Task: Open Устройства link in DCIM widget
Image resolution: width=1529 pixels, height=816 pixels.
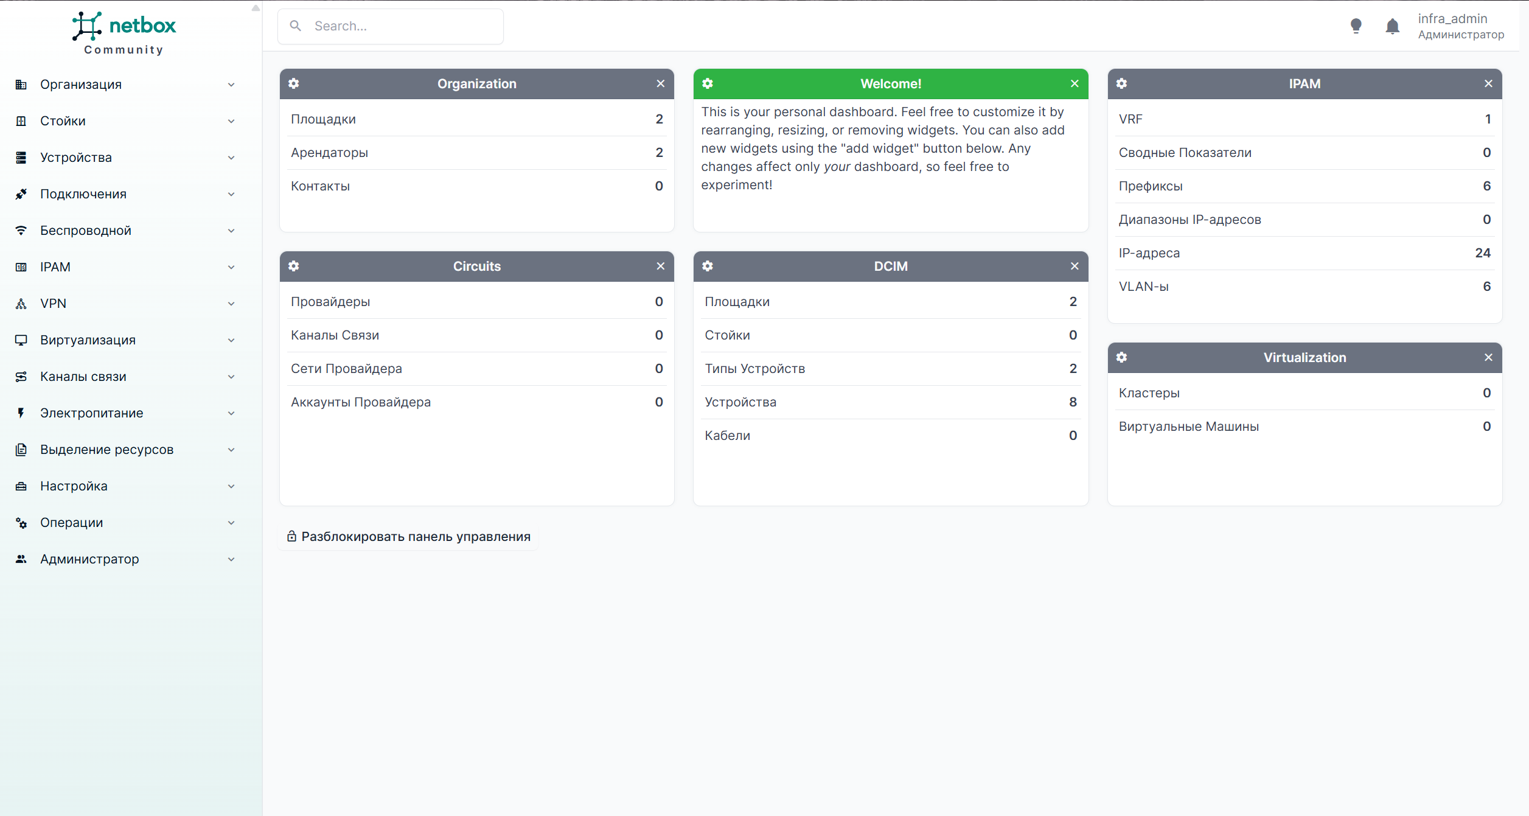Action: coord(740,402)
